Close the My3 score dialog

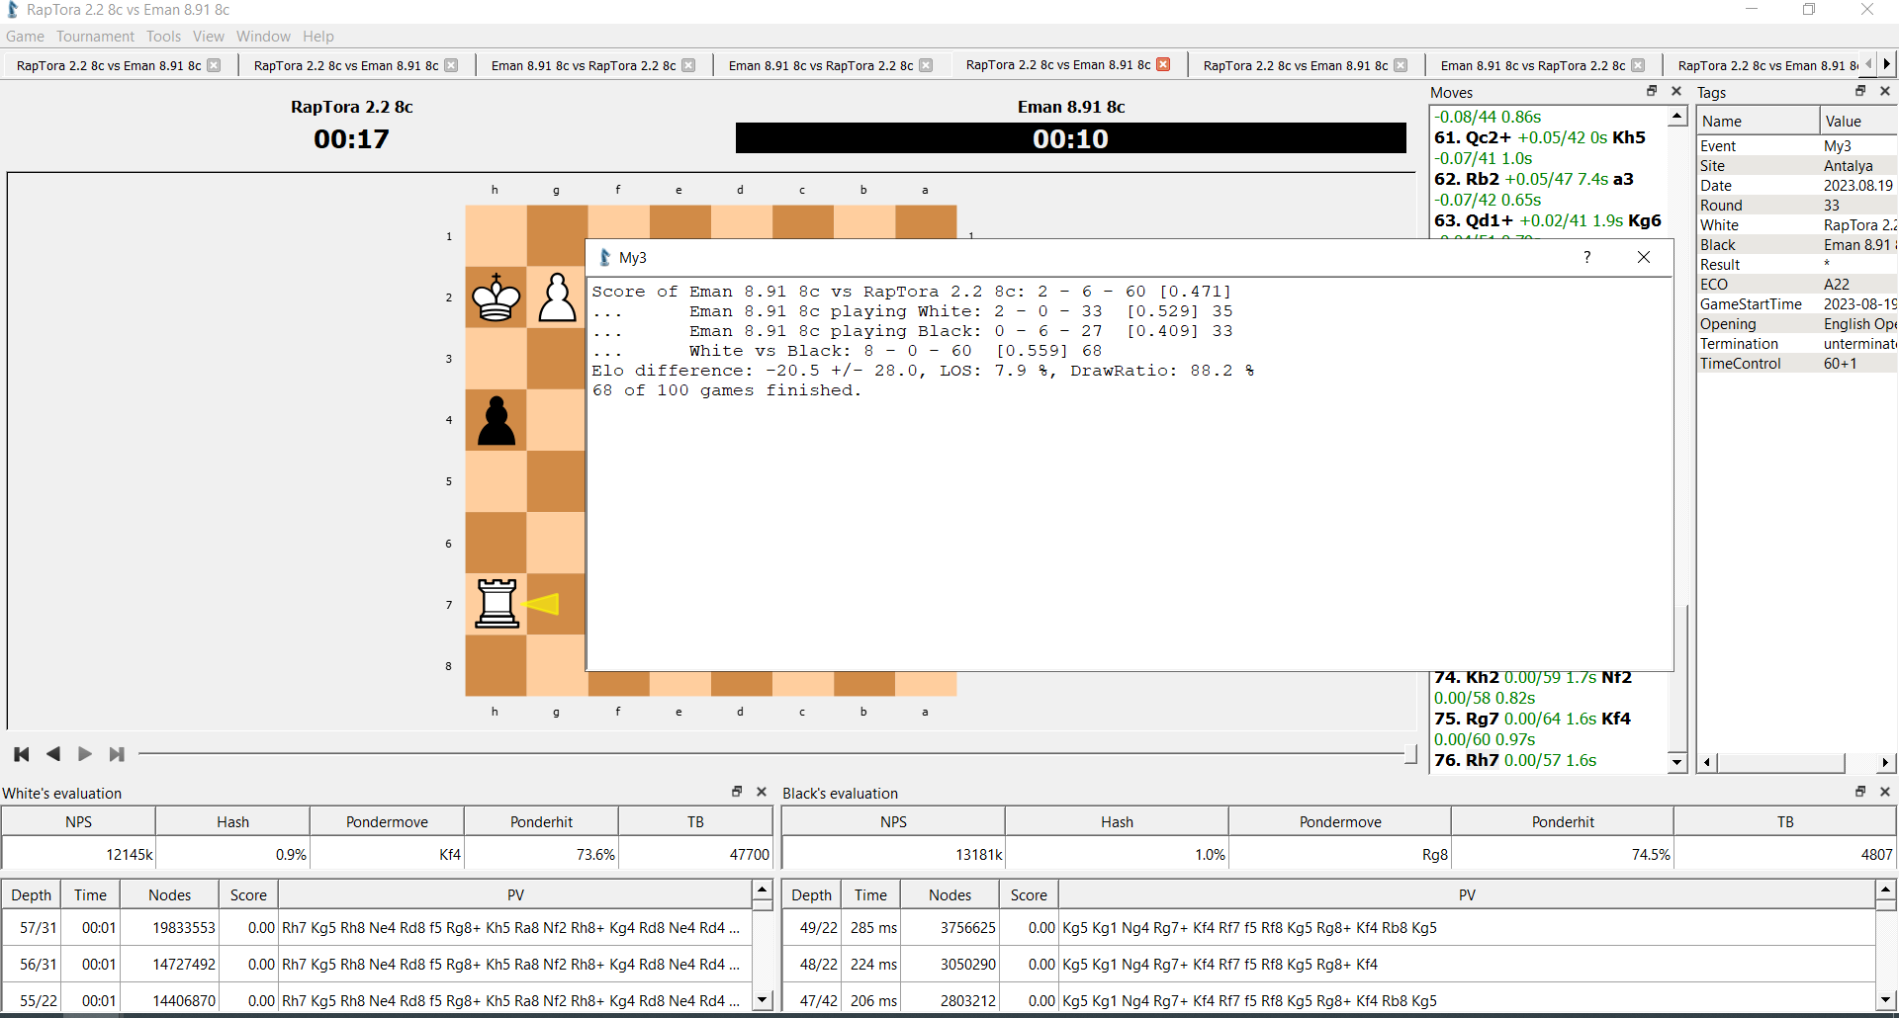point(1644,257)
